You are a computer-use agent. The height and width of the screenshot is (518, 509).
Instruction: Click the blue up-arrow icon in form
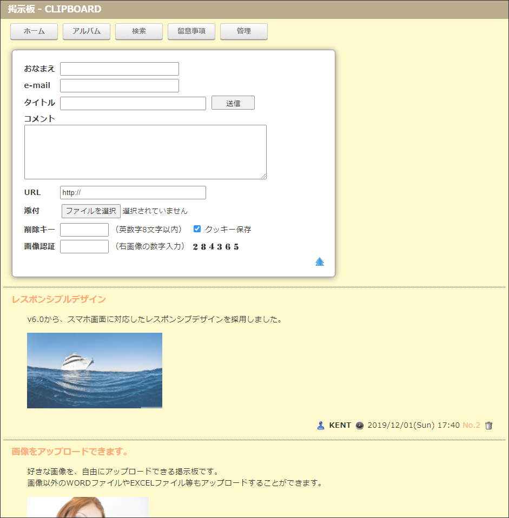(x=320, y=262)
